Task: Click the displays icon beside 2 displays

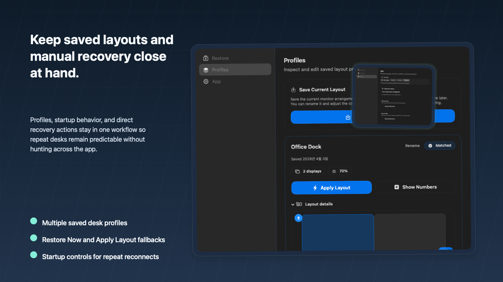Action: click(x=297, y=171)
